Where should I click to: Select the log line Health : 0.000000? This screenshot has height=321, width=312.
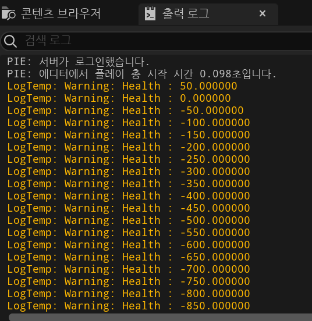click(x=119, y=98)
